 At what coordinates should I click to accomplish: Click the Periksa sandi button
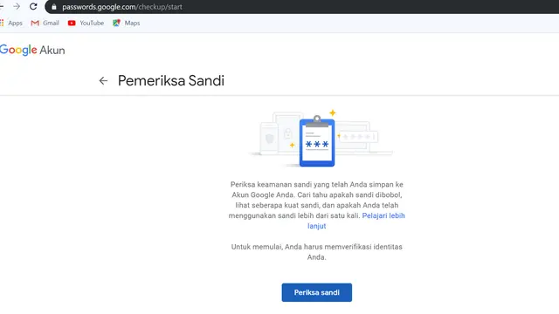[316, 292]
